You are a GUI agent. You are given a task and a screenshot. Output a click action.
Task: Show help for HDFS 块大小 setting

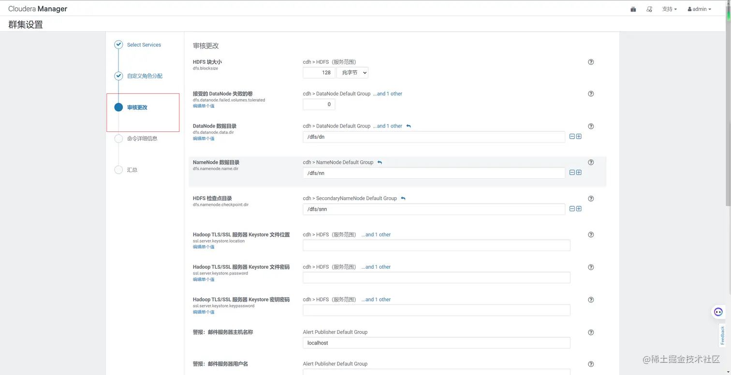(x=591, y=62)
